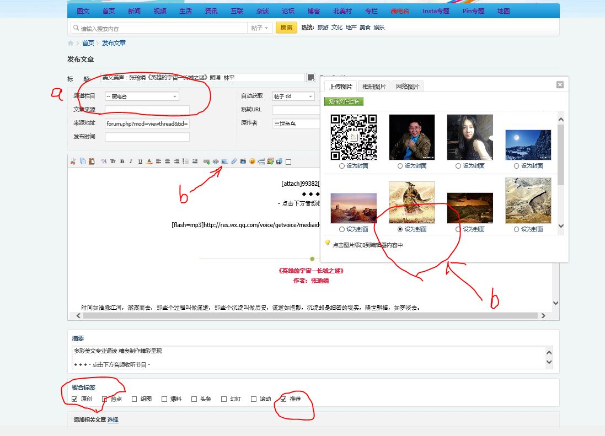
Task: Close the upload image popup
Action: pyautogui.click(x=560, y=85)
